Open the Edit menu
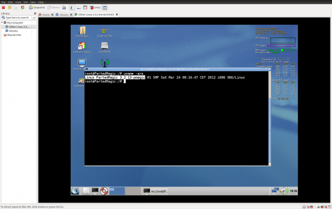Viewport: 332px width, 209px height. [x=10, y=2]
